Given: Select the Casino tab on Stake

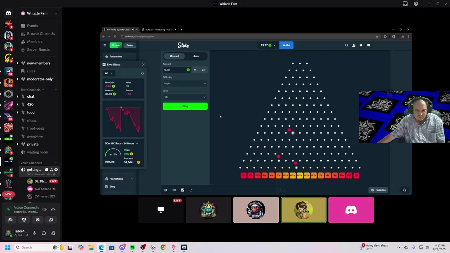Looking at the screenshot, I should click(x=116, y=45).
